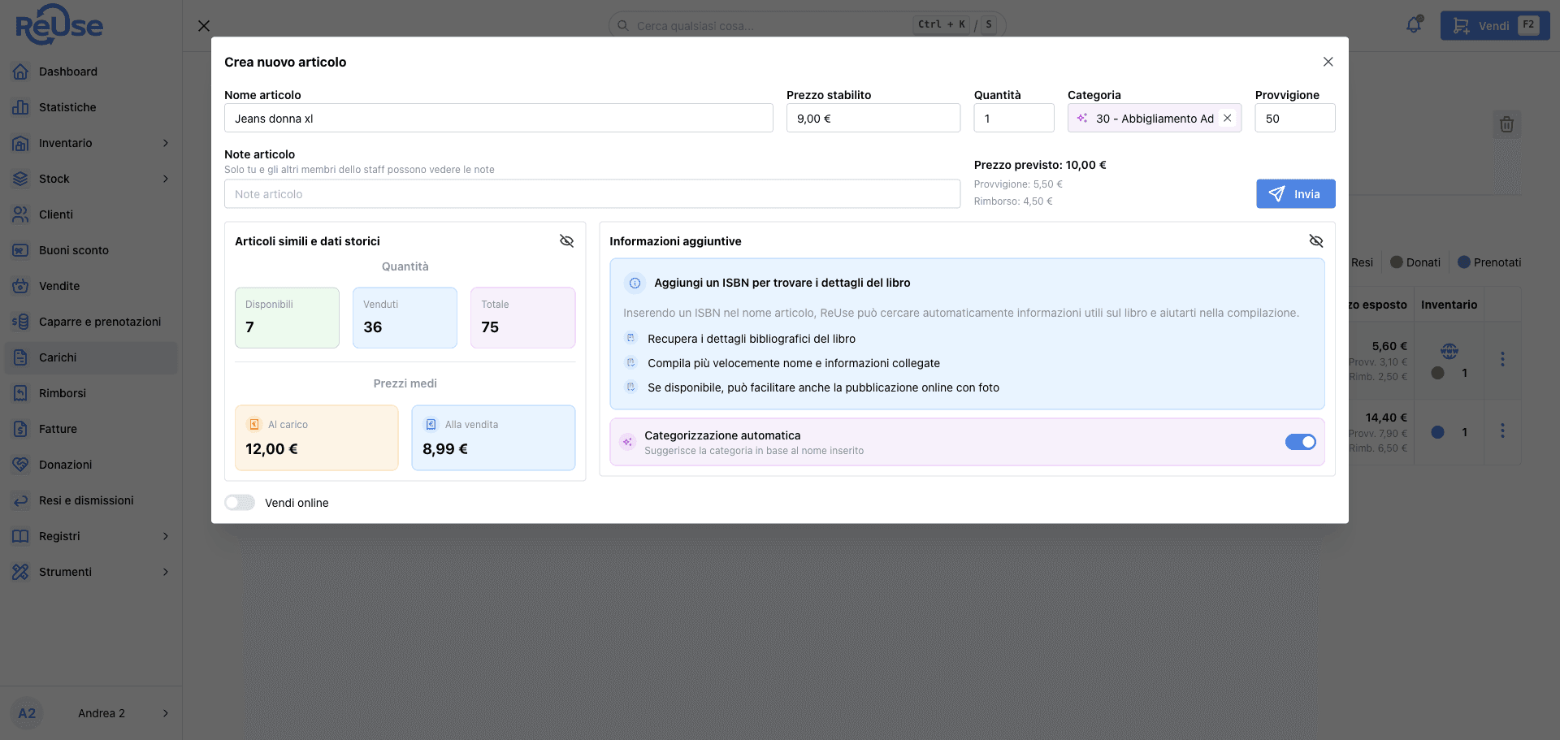1560x740 pixels.
Task: Click Resi e dismissioni return icon
Action: pyautogui.click(x=20, y=500)
